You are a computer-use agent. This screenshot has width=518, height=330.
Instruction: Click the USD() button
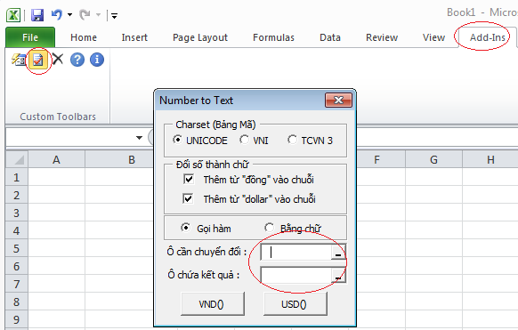295,304
